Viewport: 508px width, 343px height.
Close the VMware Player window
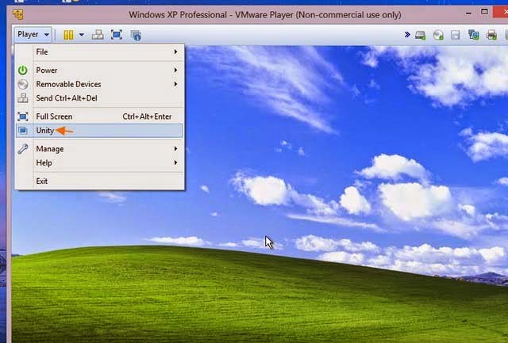(x=501, y=12)
